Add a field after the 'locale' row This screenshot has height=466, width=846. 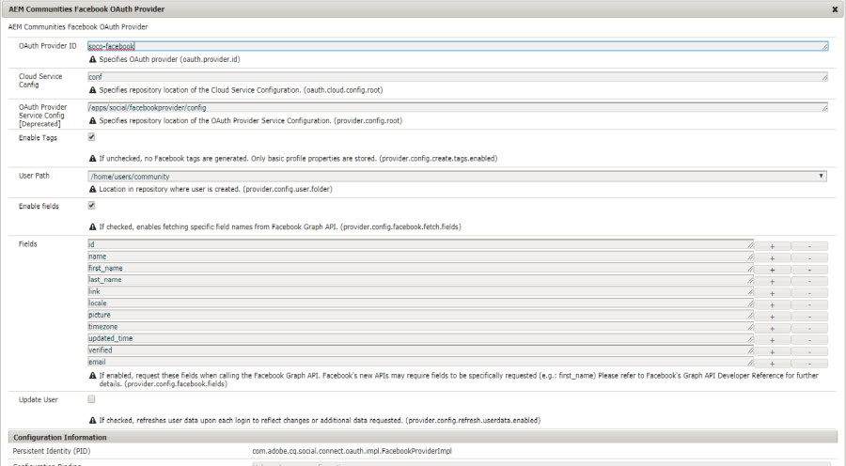[772, 304]
